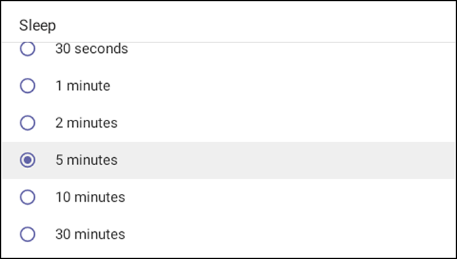Click the "2 minutes" option label
The width and height of the screenshot is (457, 259).
86,122
